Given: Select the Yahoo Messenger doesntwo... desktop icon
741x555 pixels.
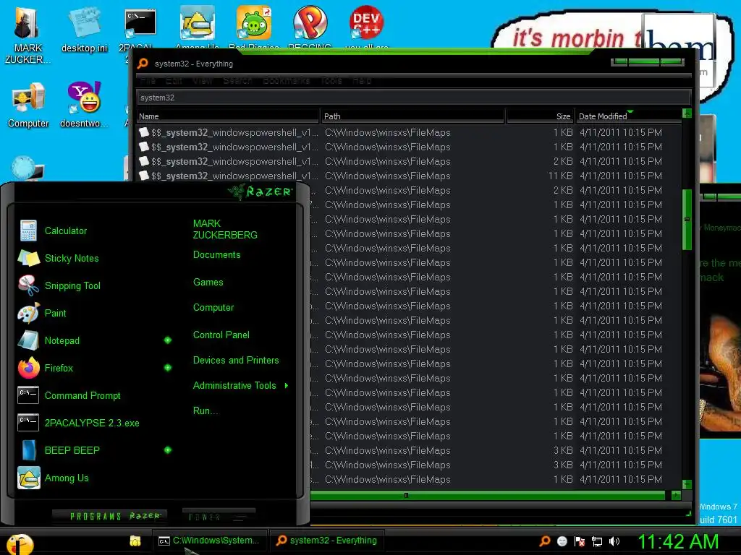Looking at the screenshot, I should coord(84,105).
